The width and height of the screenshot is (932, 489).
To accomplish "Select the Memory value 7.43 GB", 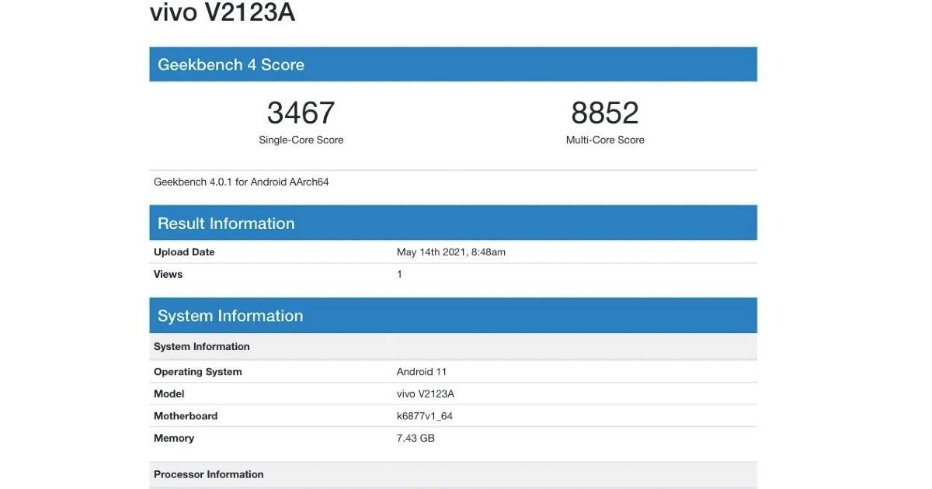I will pyautogui.click(x=416, y=438).
